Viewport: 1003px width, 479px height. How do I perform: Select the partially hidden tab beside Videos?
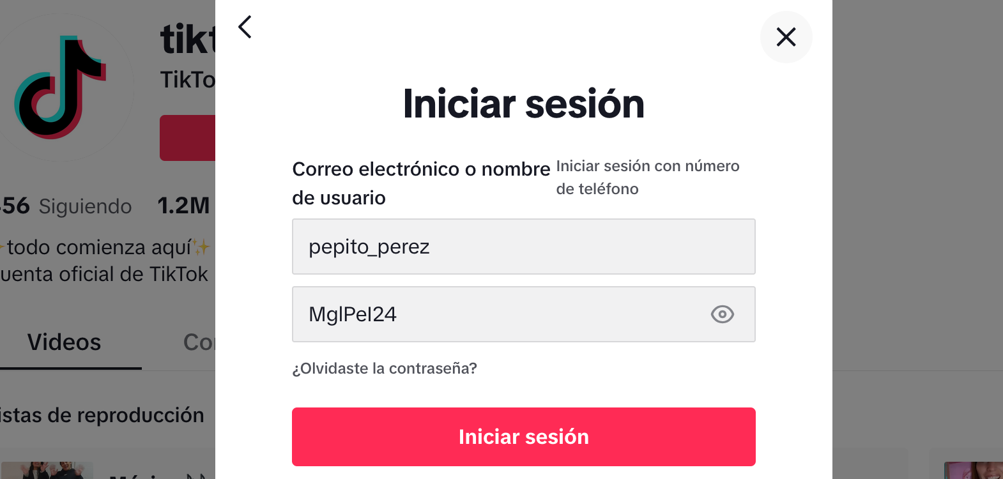pos(199,342)
